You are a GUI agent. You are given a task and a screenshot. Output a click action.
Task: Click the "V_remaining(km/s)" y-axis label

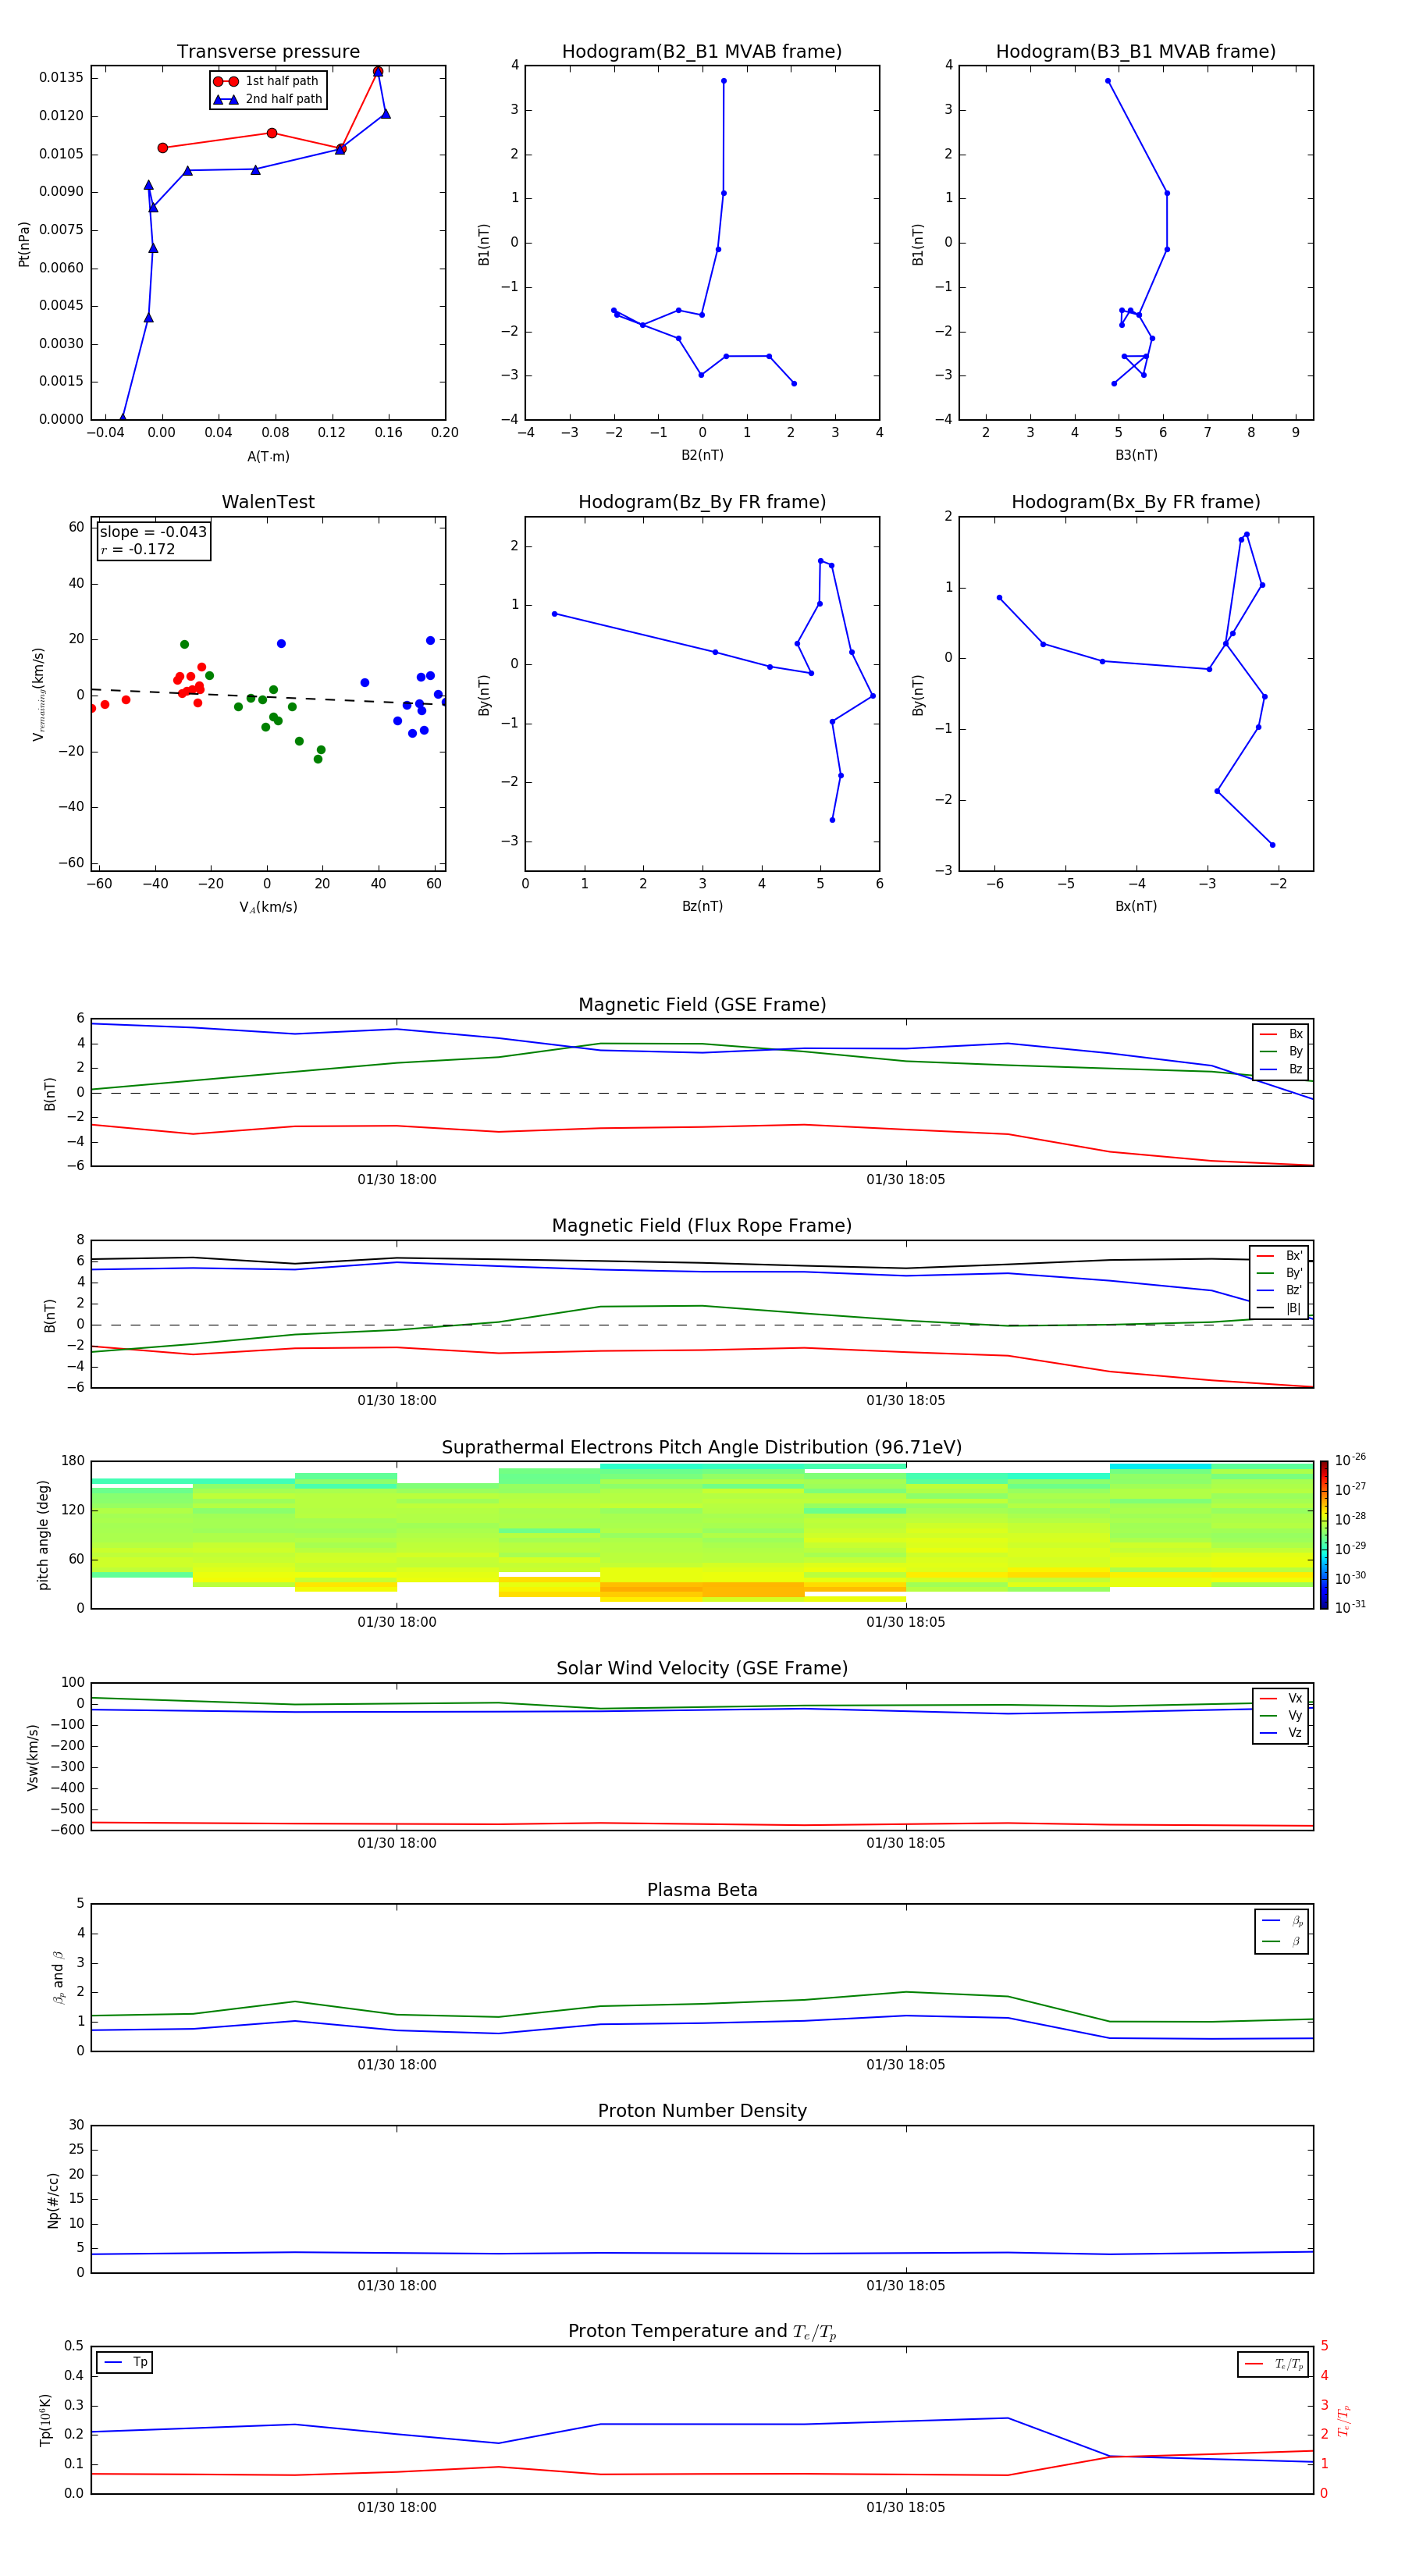39,694
